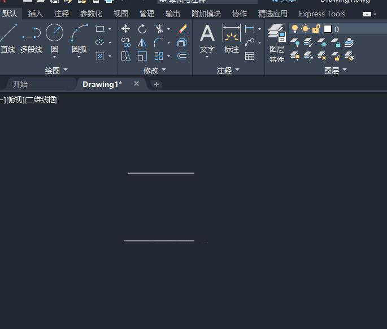Click the Erase tool icon
The image size is (387, 329).
coord(182,29)
